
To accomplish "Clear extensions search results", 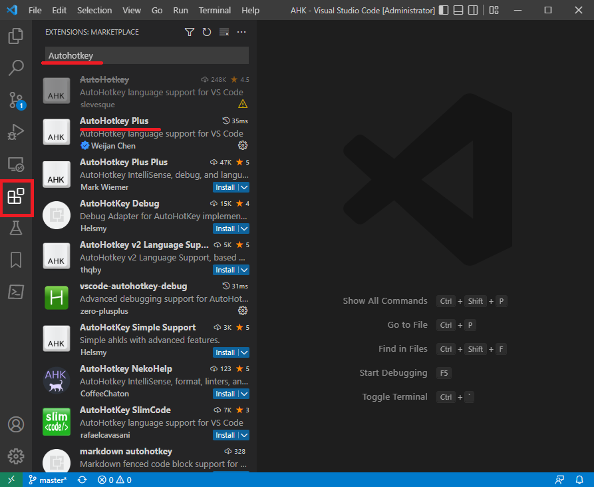I will click(224, 32).
